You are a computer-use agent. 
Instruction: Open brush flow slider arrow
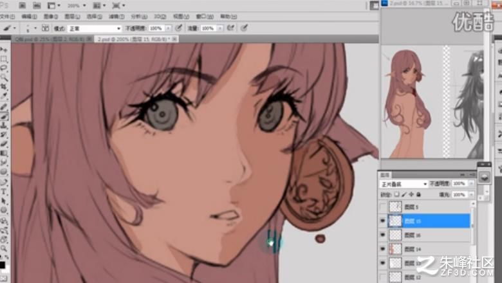(220, 28)
